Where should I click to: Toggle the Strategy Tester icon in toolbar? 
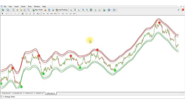(x=29, y=10)
